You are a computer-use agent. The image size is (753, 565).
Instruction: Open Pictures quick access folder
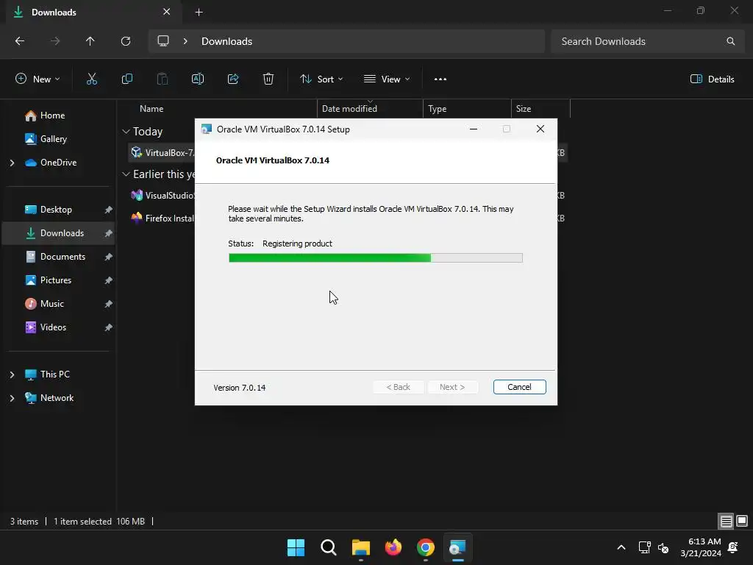pyautogui.click(x=56, y=280)
